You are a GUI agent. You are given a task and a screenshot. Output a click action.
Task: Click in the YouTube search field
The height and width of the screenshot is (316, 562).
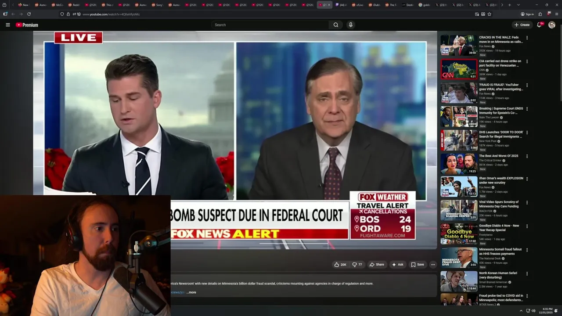tap(270, 25)
